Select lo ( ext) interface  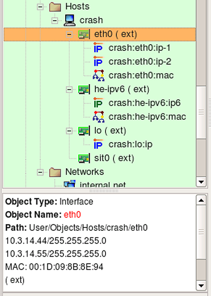click(x=110, y=131)
